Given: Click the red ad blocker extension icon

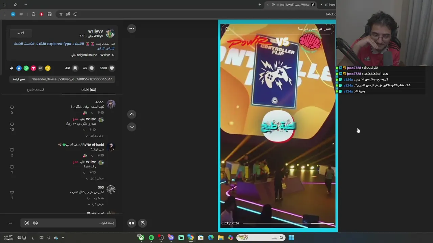Looking at the screenshot, I should (x=41, y=14).
